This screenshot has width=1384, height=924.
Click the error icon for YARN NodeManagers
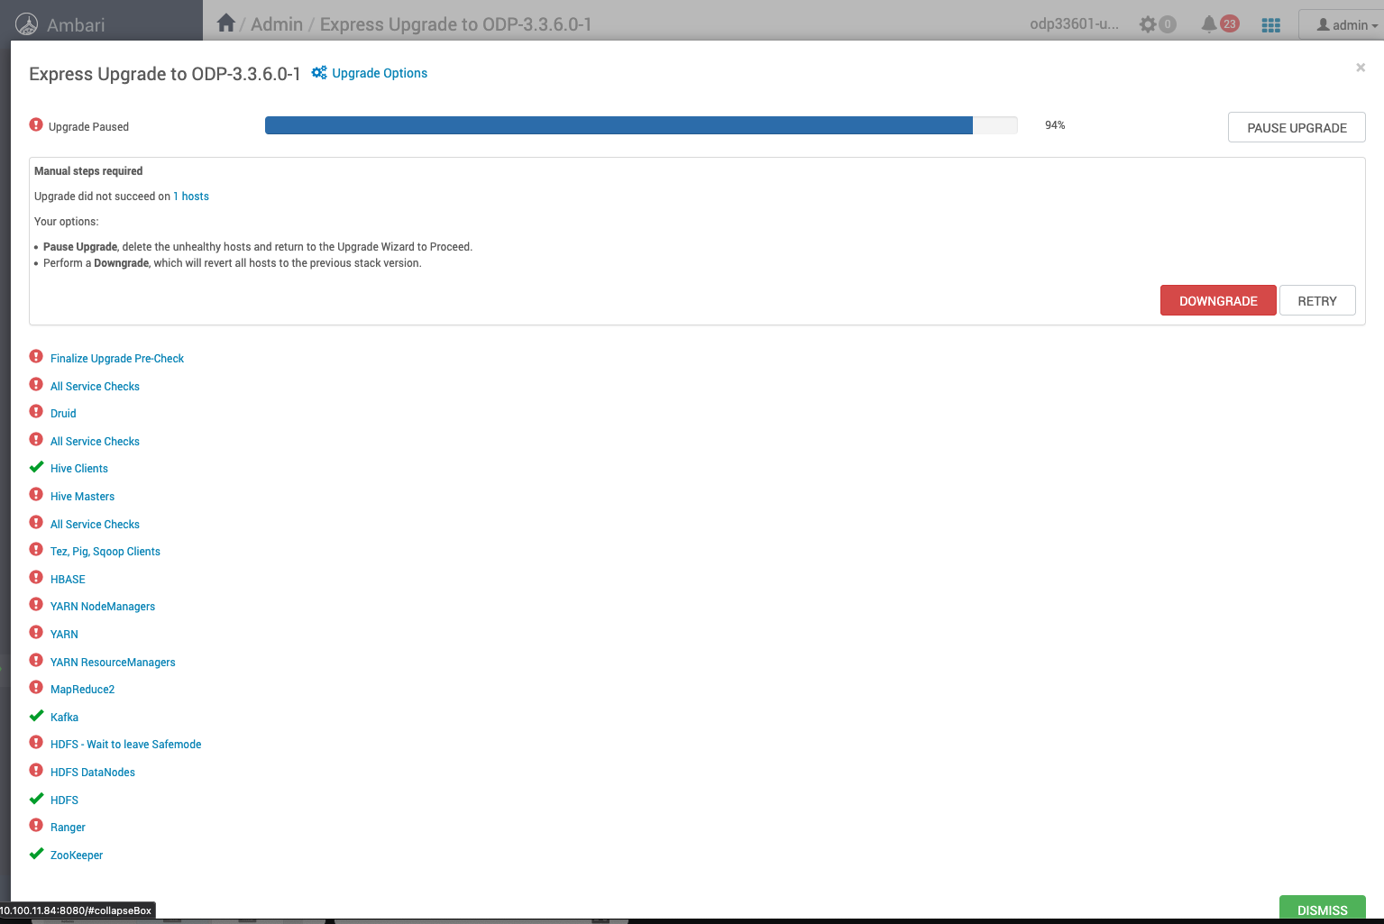[36, 605]
